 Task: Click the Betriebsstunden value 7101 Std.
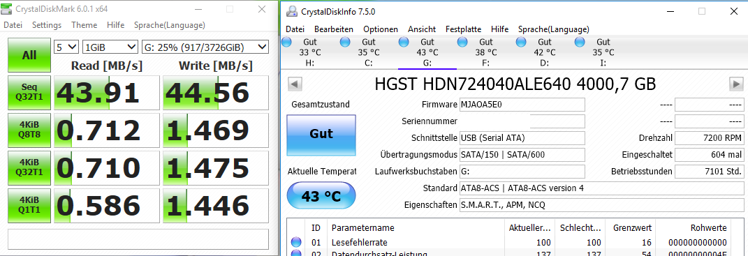tap(709, 171)
